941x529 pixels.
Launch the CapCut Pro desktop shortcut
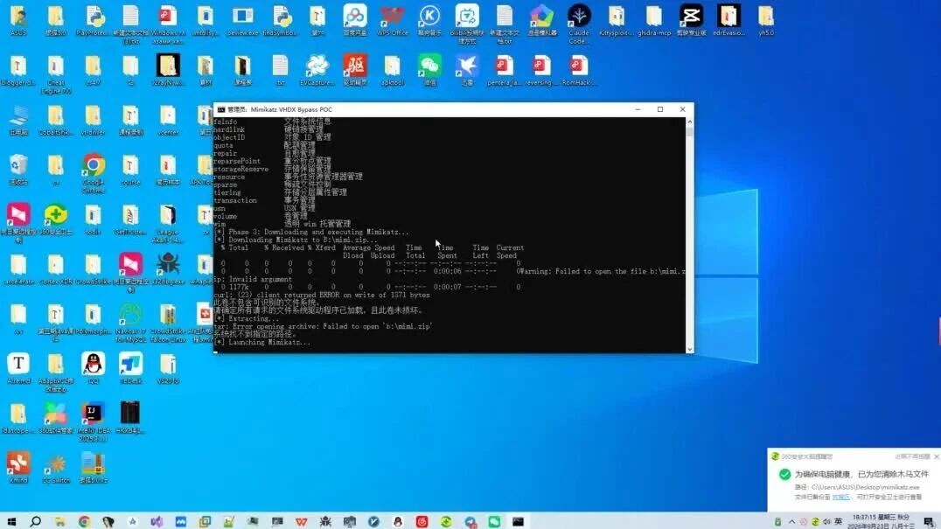point(691,20)
